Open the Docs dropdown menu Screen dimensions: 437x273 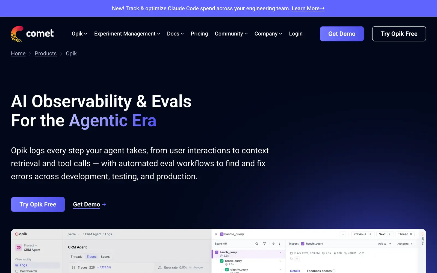(x=175, y=34)
